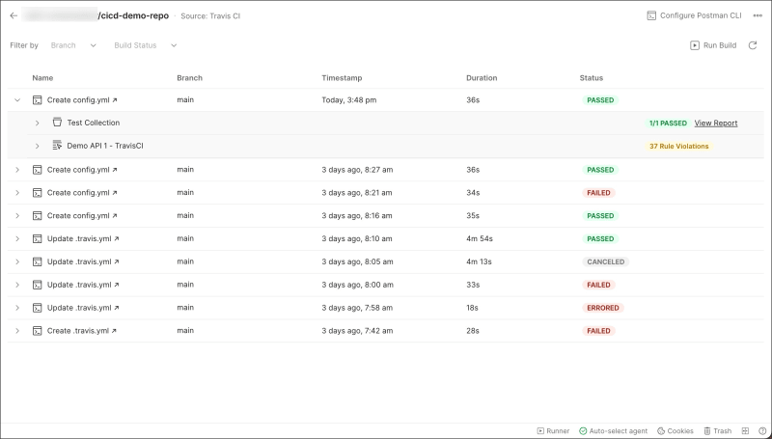The image size is (772, 439).
Task: Open Create config.yml build from 8:16 am
Action: [x=82, y=215]
